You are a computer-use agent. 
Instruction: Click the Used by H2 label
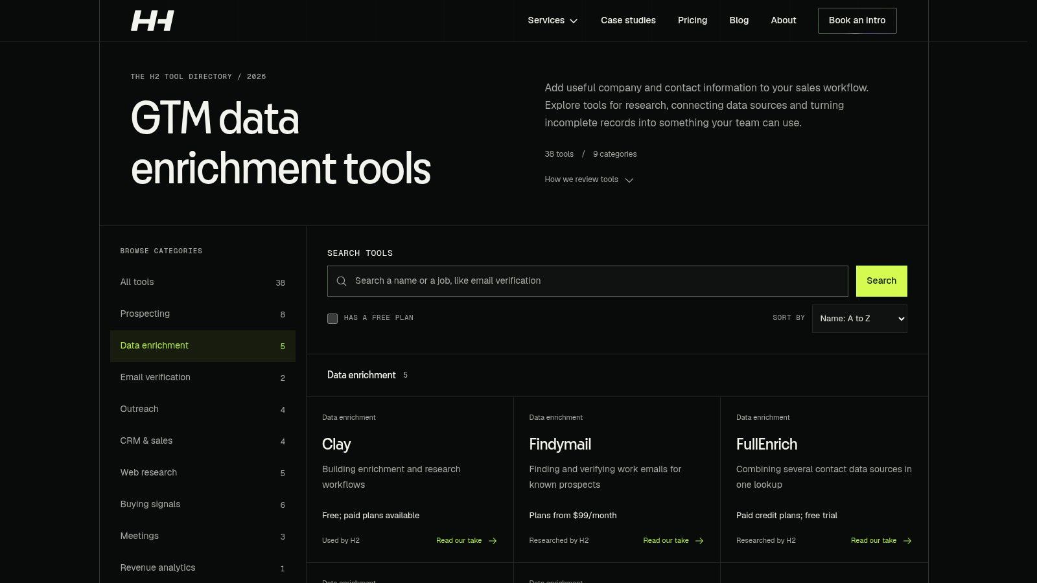[x=341, y=541]
